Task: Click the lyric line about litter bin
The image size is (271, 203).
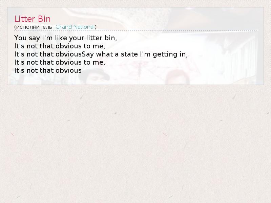Action: pos(65,38)
